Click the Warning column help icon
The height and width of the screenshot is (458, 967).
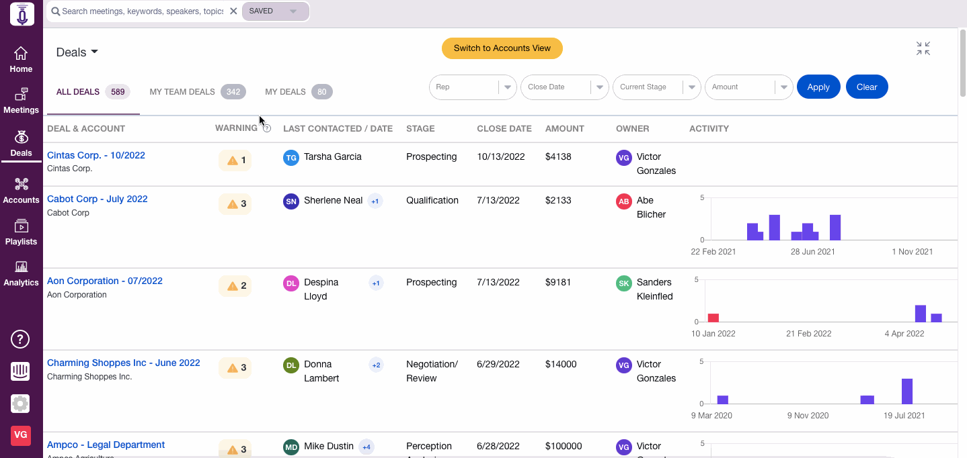pyautogui.click(x=267, y=128)
